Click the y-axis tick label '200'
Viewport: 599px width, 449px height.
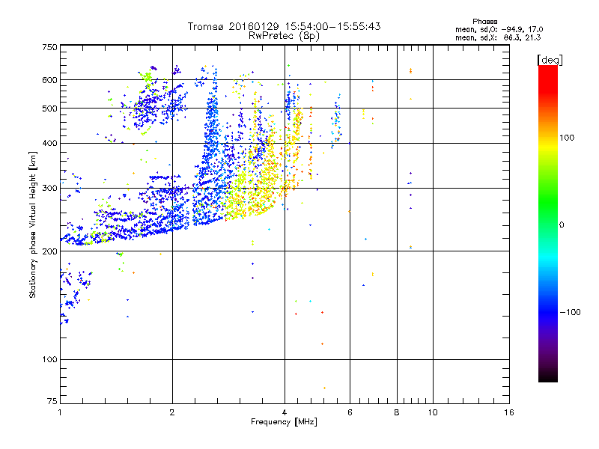(x=50, y=251)
